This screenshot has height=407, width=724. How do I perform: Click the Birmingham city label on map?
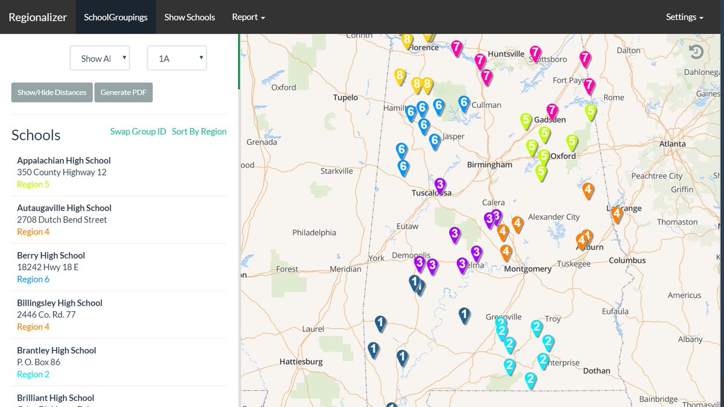click(489, 165)
